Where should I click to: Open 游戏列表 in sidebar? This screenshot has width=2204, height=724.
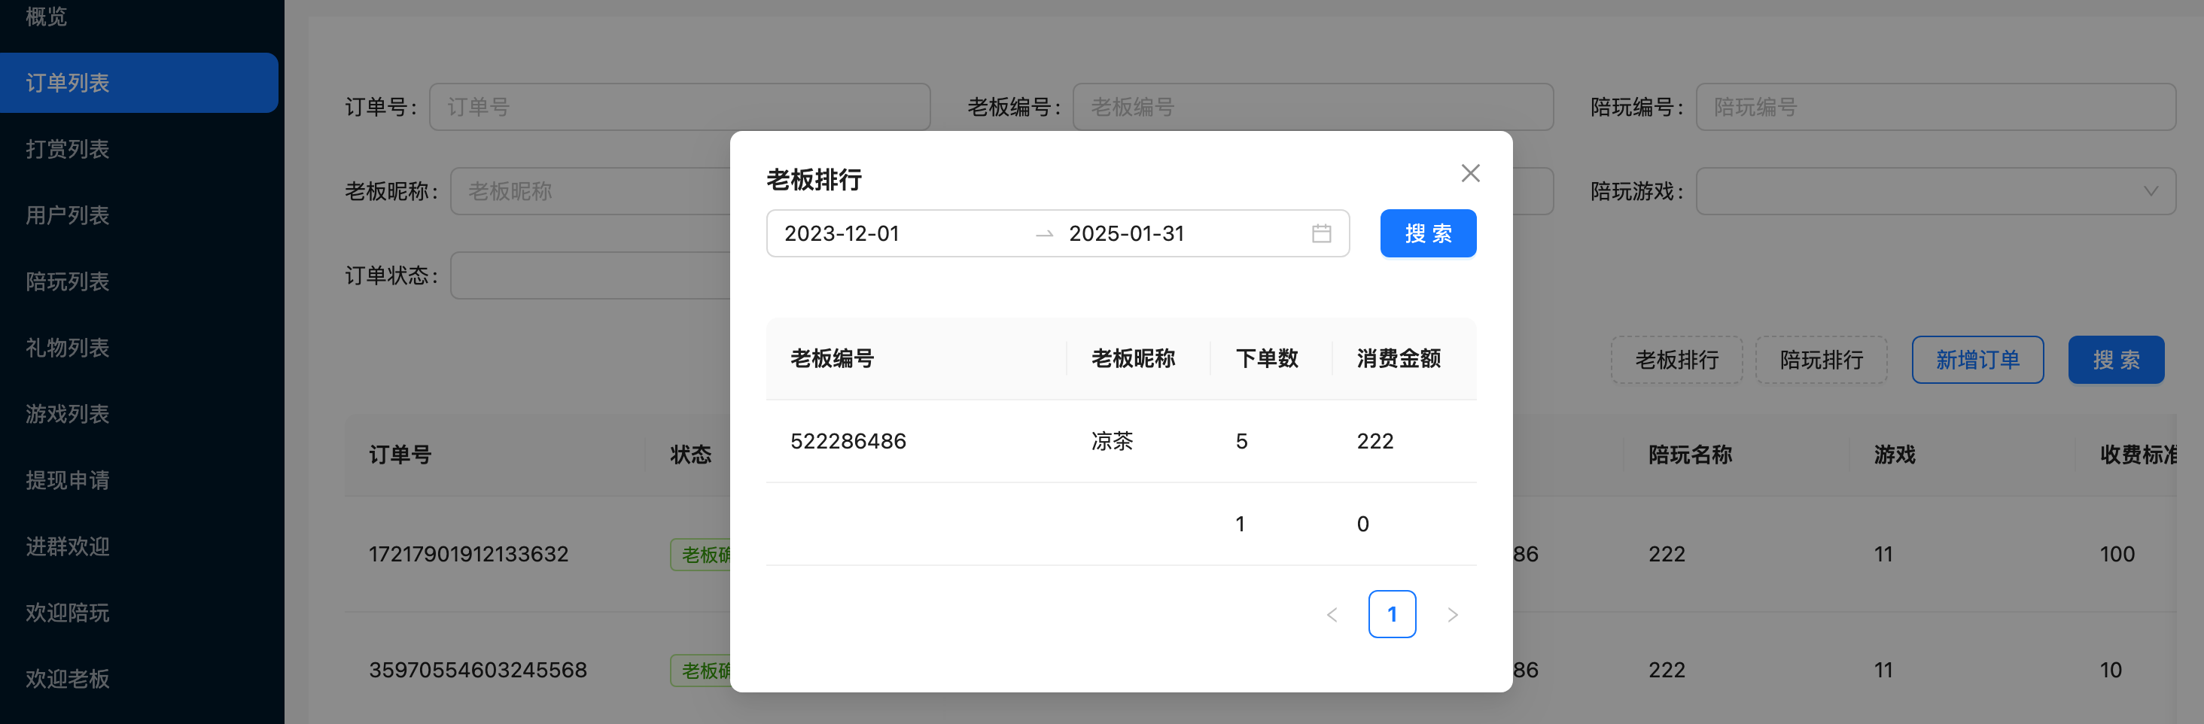click(68, 414)
